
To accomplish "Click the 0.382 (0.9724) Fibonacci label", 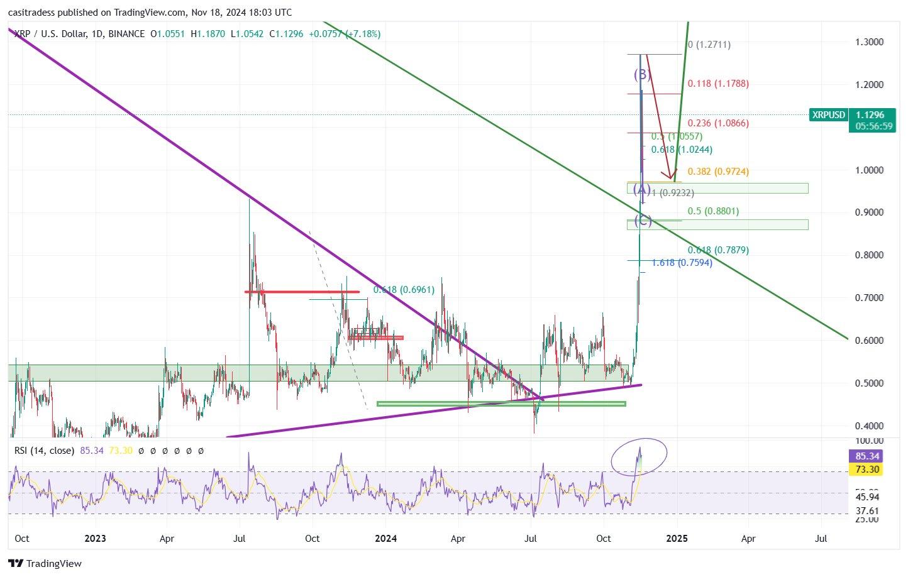I will (x=718, y=172).
